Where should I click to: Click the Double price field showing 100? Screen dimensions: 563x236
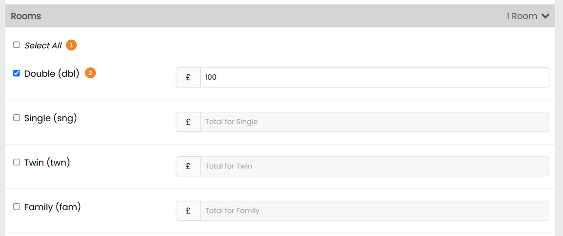click(x=375, y=77)
